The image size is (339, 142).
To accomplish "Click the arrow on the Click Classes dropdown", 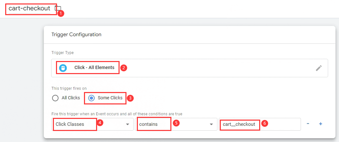I will (x=128, y=124).
